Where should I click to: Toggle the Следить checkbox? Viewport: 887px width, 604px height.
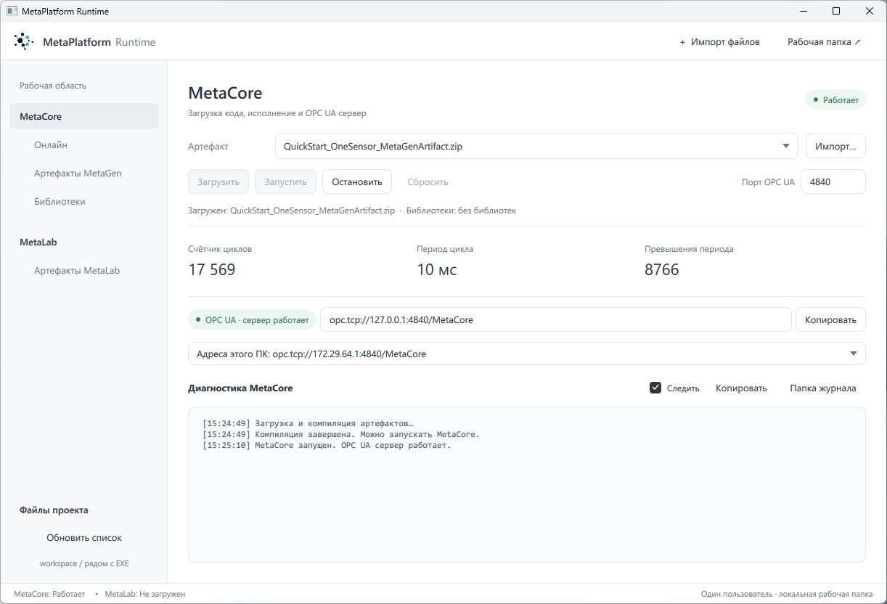pyautogui.click(x=655, y=388)
